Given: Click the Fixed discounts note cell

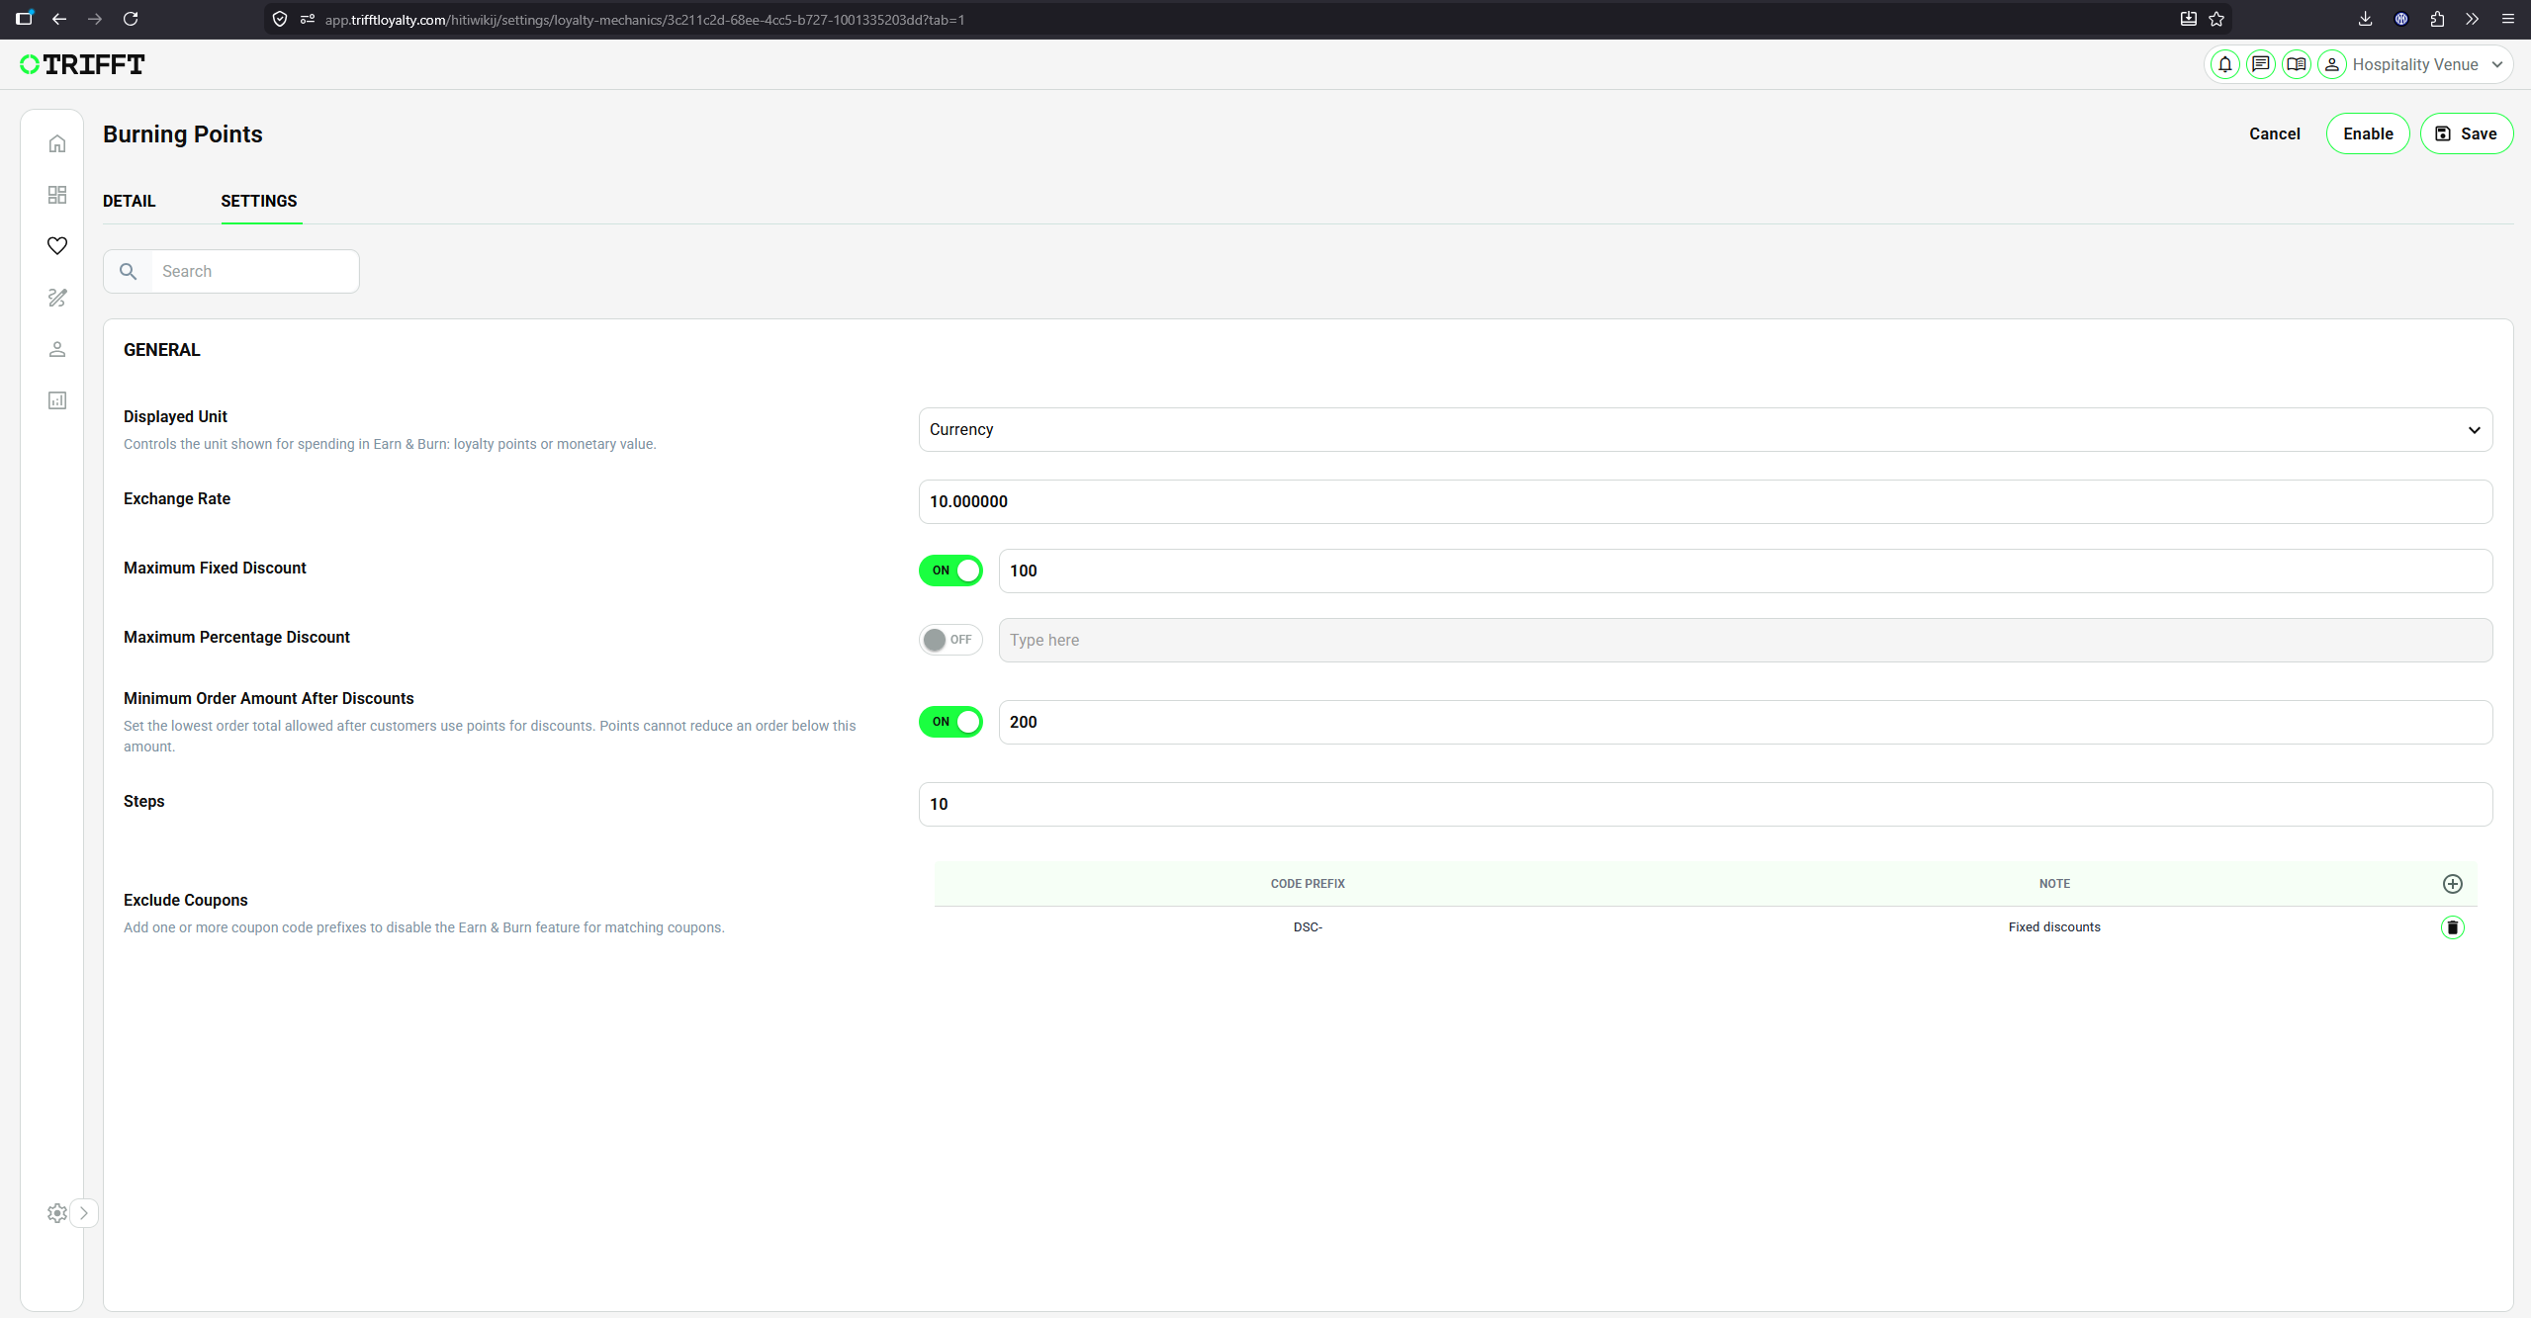Looking at the screenshot, I should point(2054,927).
